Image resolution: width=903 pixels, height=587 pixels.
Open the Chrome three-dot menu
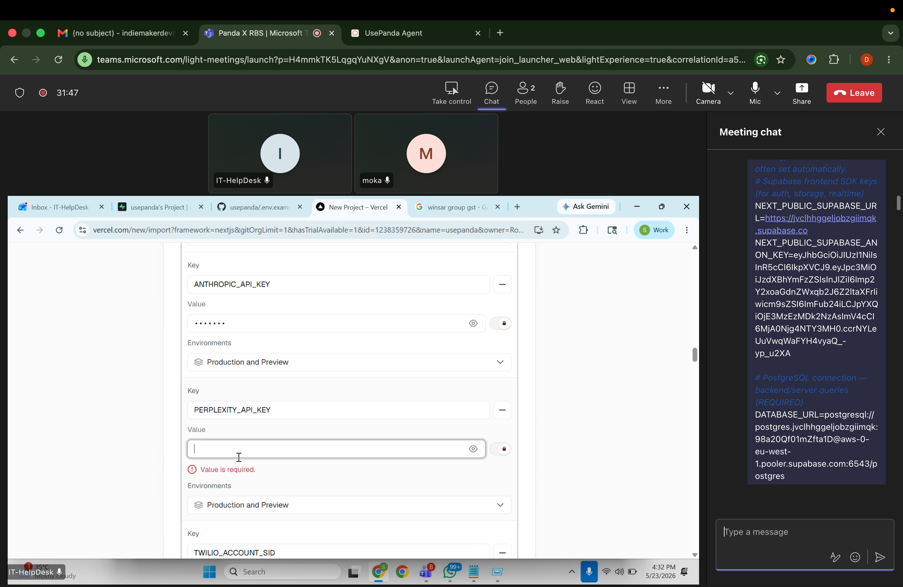pyautogui.click(x=889, y=60)
